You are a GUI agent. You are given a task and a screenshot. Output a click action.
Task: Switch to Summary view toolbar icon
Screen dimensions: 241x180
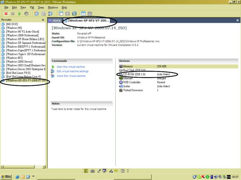[83, 13]
